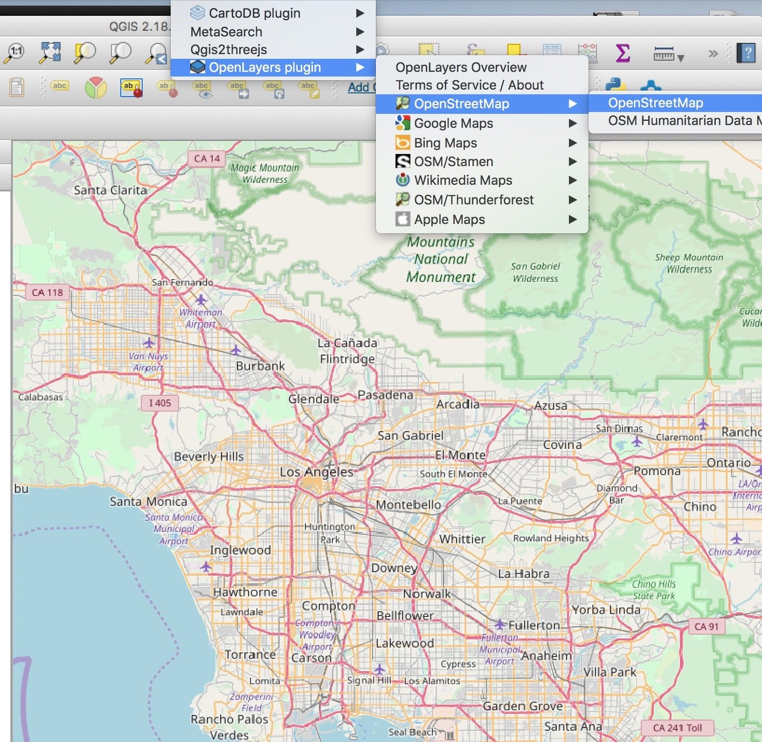Expand the Bing Maps submenu
762x742 pixels.
pos(482,143)
